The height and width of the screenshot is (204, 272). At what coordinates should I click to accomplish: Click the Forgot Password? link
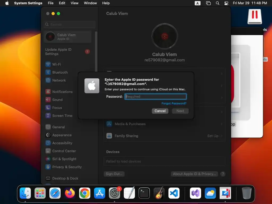pyautogui.click(x=174, y=103)
